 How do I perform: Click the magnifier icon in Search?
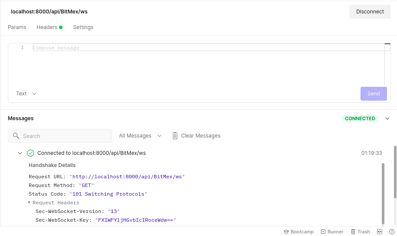(x=16, y=136)
